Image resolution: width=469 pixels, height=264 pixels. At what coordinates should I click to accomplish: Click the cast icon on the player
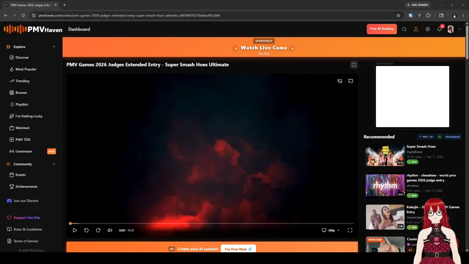351,81
